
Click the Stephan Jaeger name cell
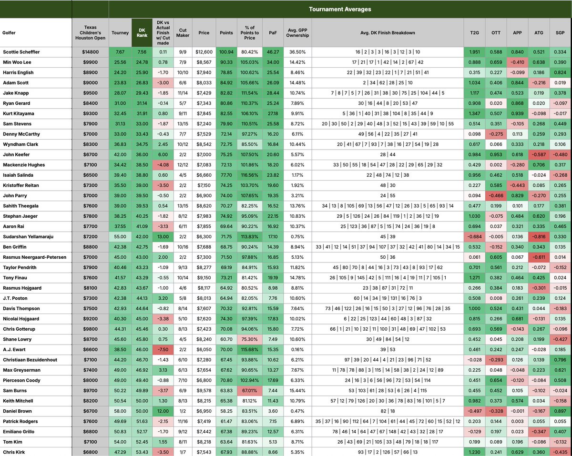click(36, 216)
